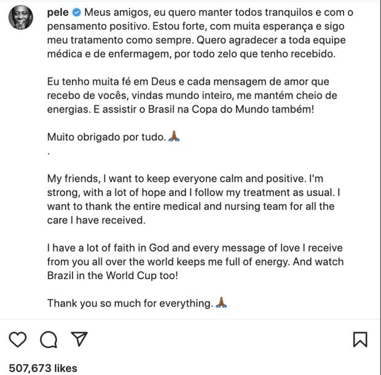Share the post using the paper plane icon
The width and height of the screenshot is (381, 375).
(x=79, y=339)
